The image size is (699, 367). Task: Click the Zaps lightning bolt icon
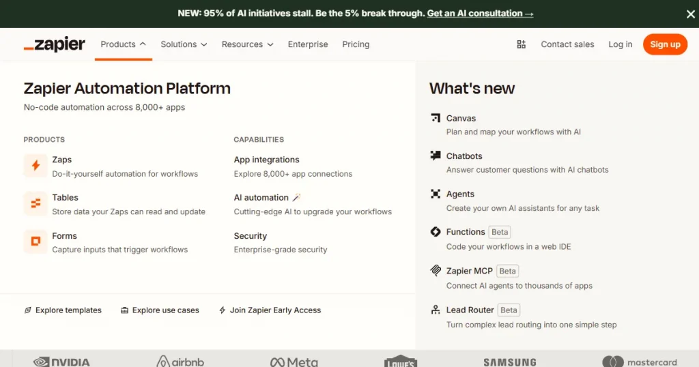(35, 166)
